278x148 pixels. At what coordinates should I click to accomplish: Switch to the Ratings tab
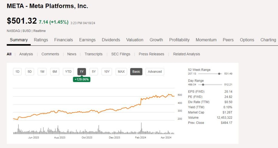[41, 40]
